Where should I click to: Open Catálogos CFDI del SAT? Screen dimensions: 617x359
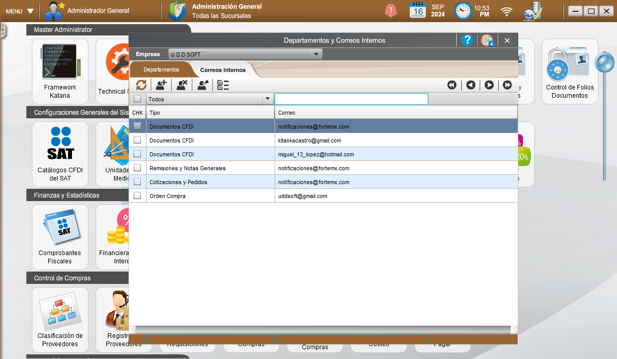pyautogui.click(x=60, y=154)
